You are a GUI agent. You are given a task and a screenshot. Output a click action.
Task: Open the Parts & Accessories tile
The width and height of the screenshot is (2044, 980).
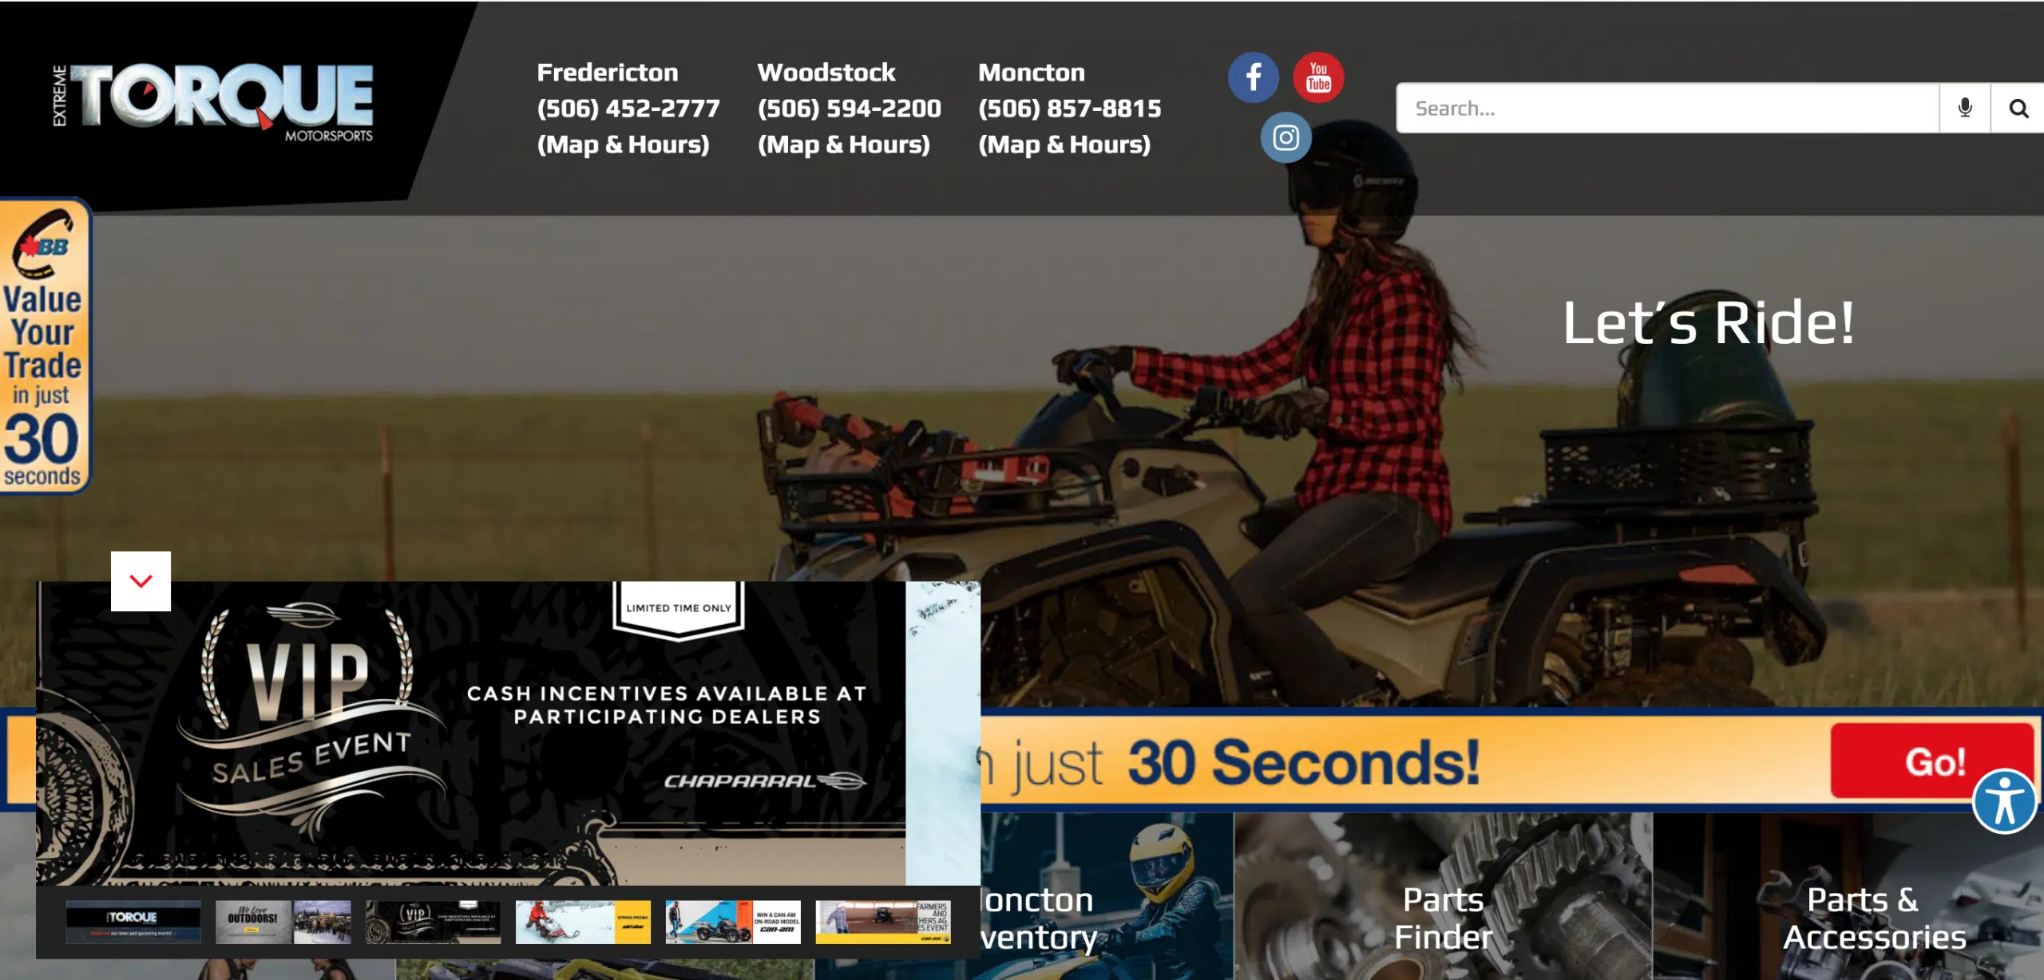[x=1848, y=896]
